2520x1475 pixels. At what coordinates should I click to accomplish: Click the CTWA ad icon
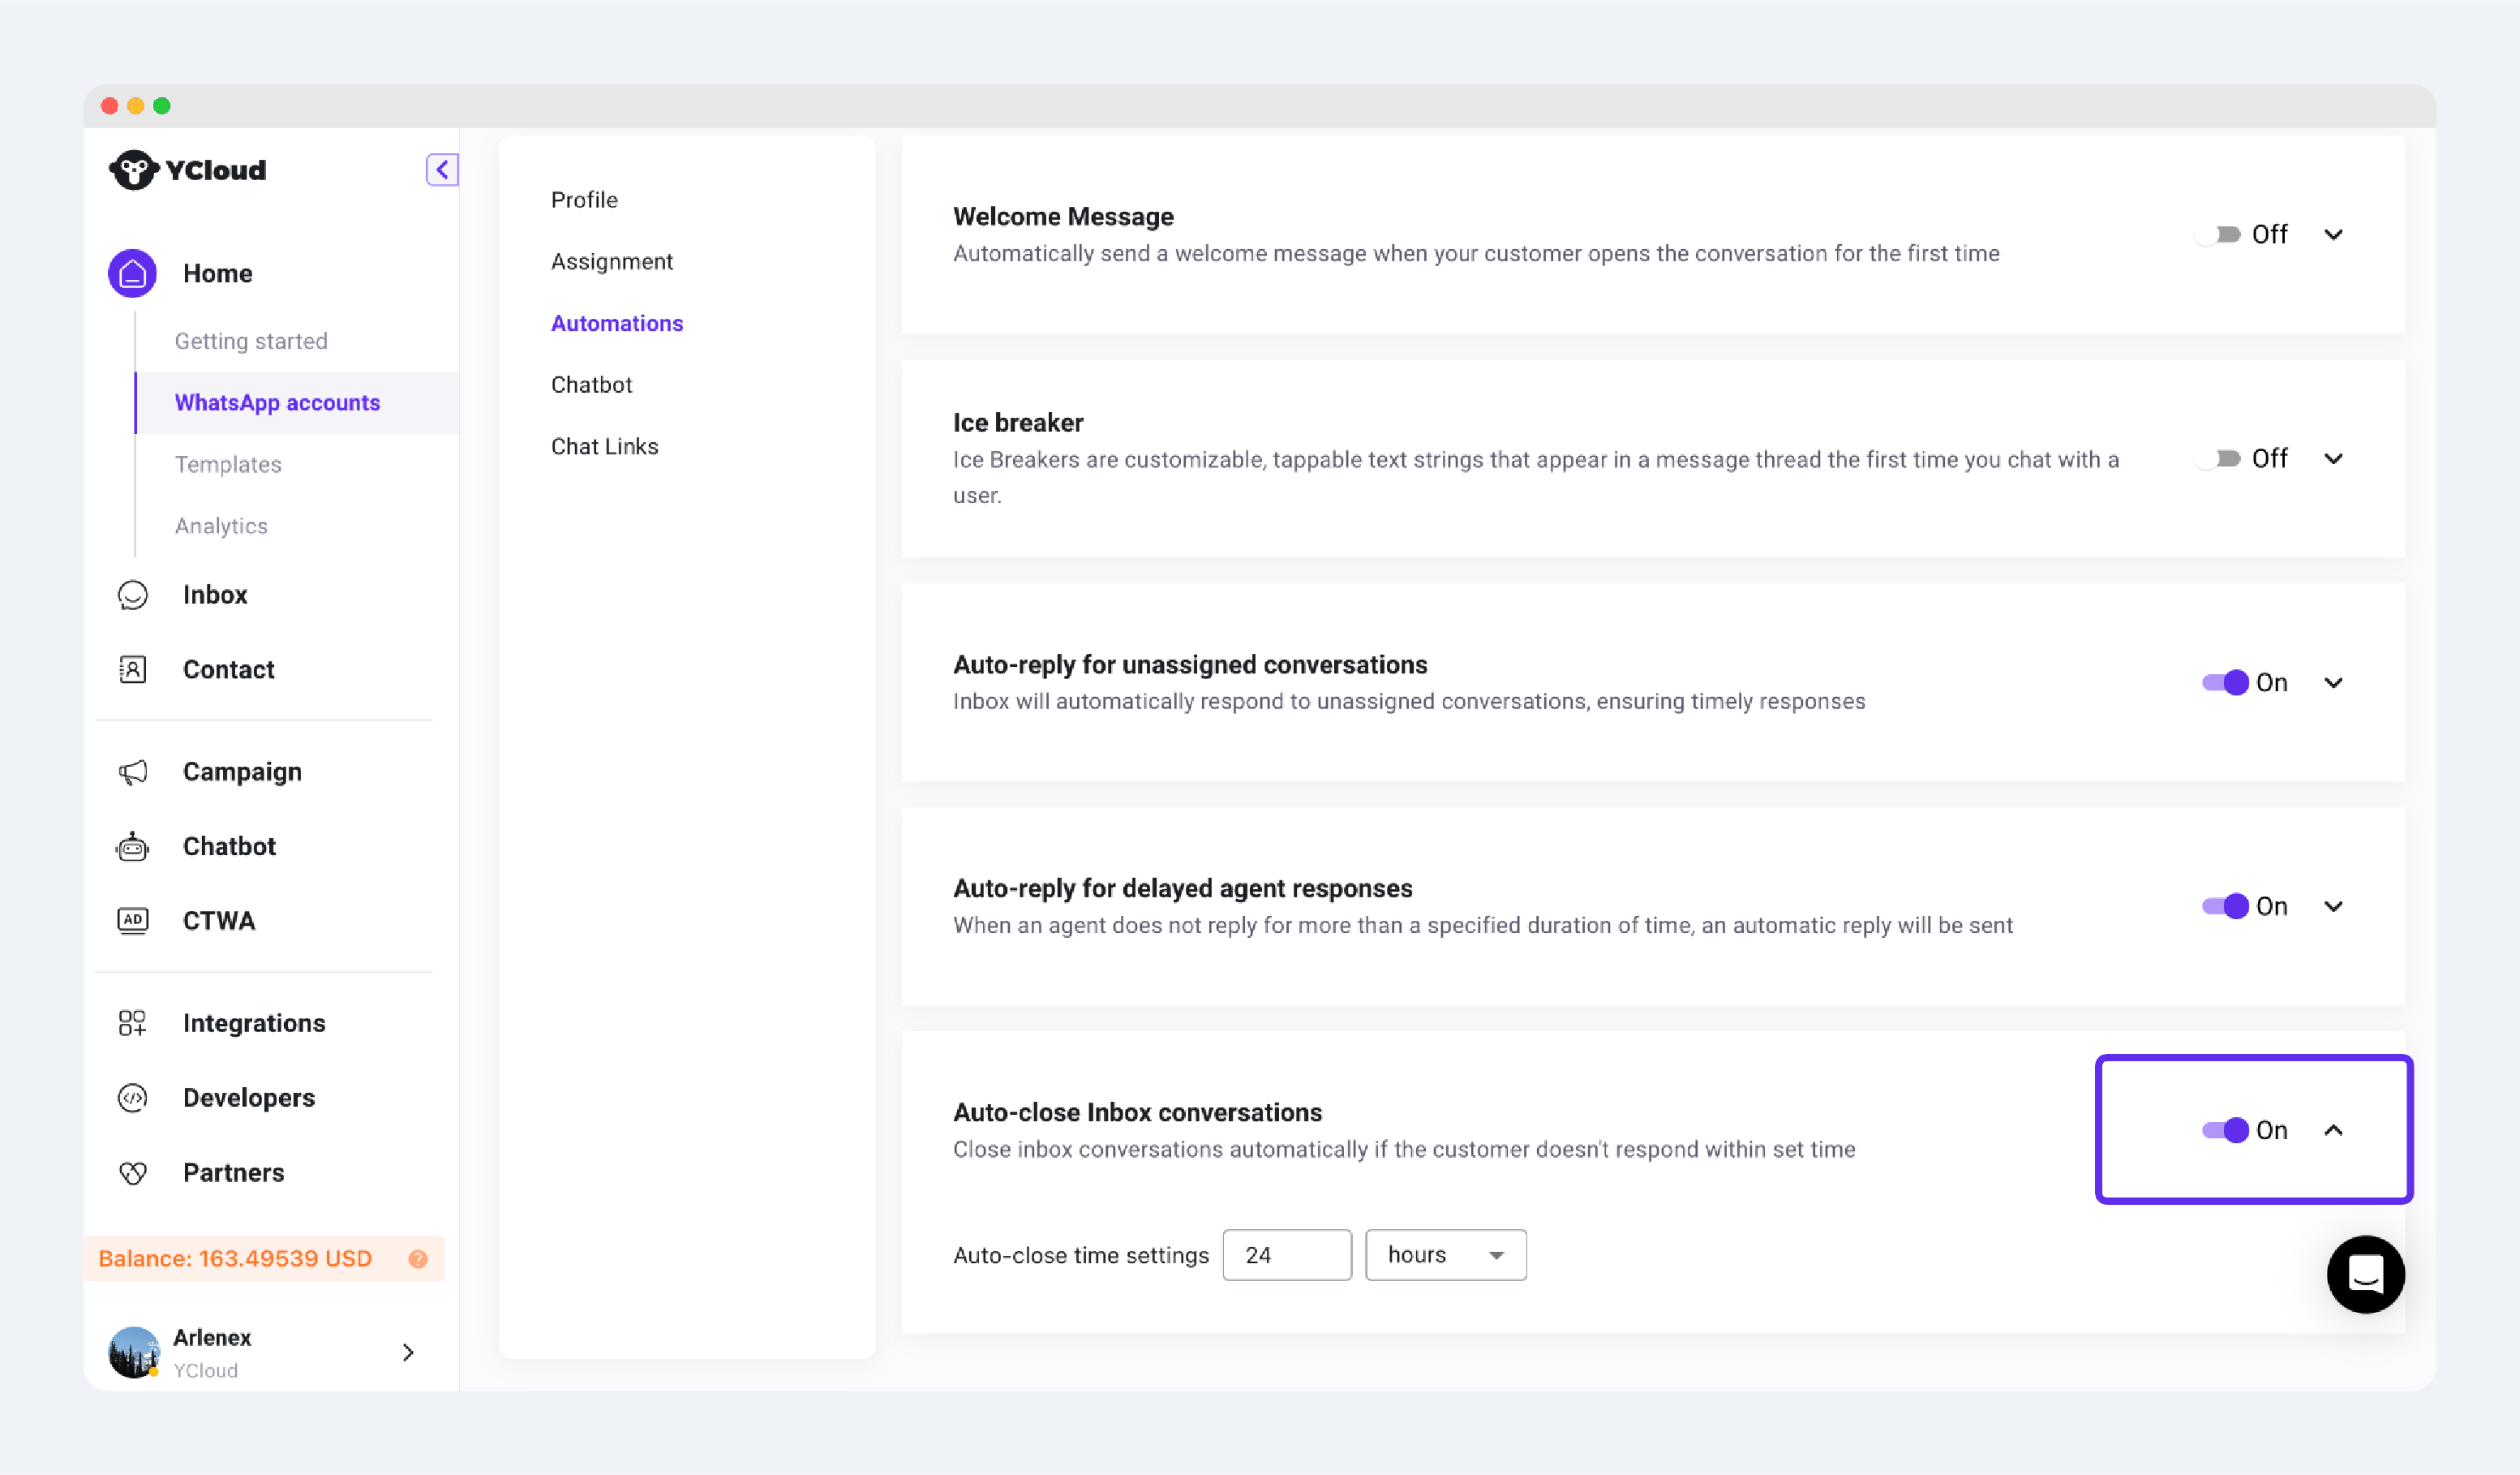[x=132, y=920]
